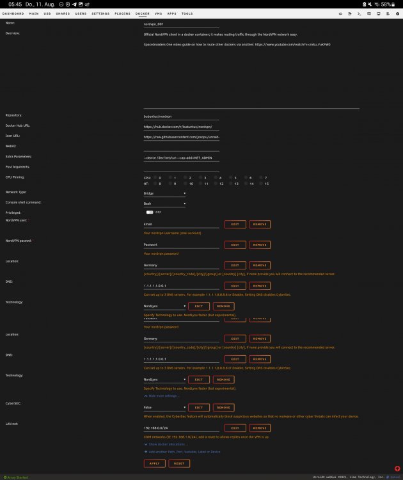
Task: Check CPU 0 pinning checkbox
Action: coord(155,177)
